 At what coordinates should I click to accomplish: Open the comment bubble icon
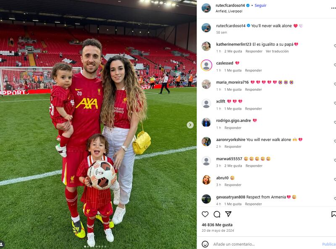coord(217,214)
